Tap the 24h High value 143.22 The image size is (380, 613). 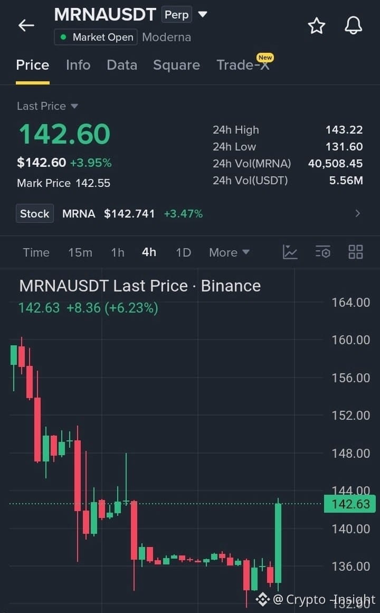pyautogui.click(x=344, y=130)
